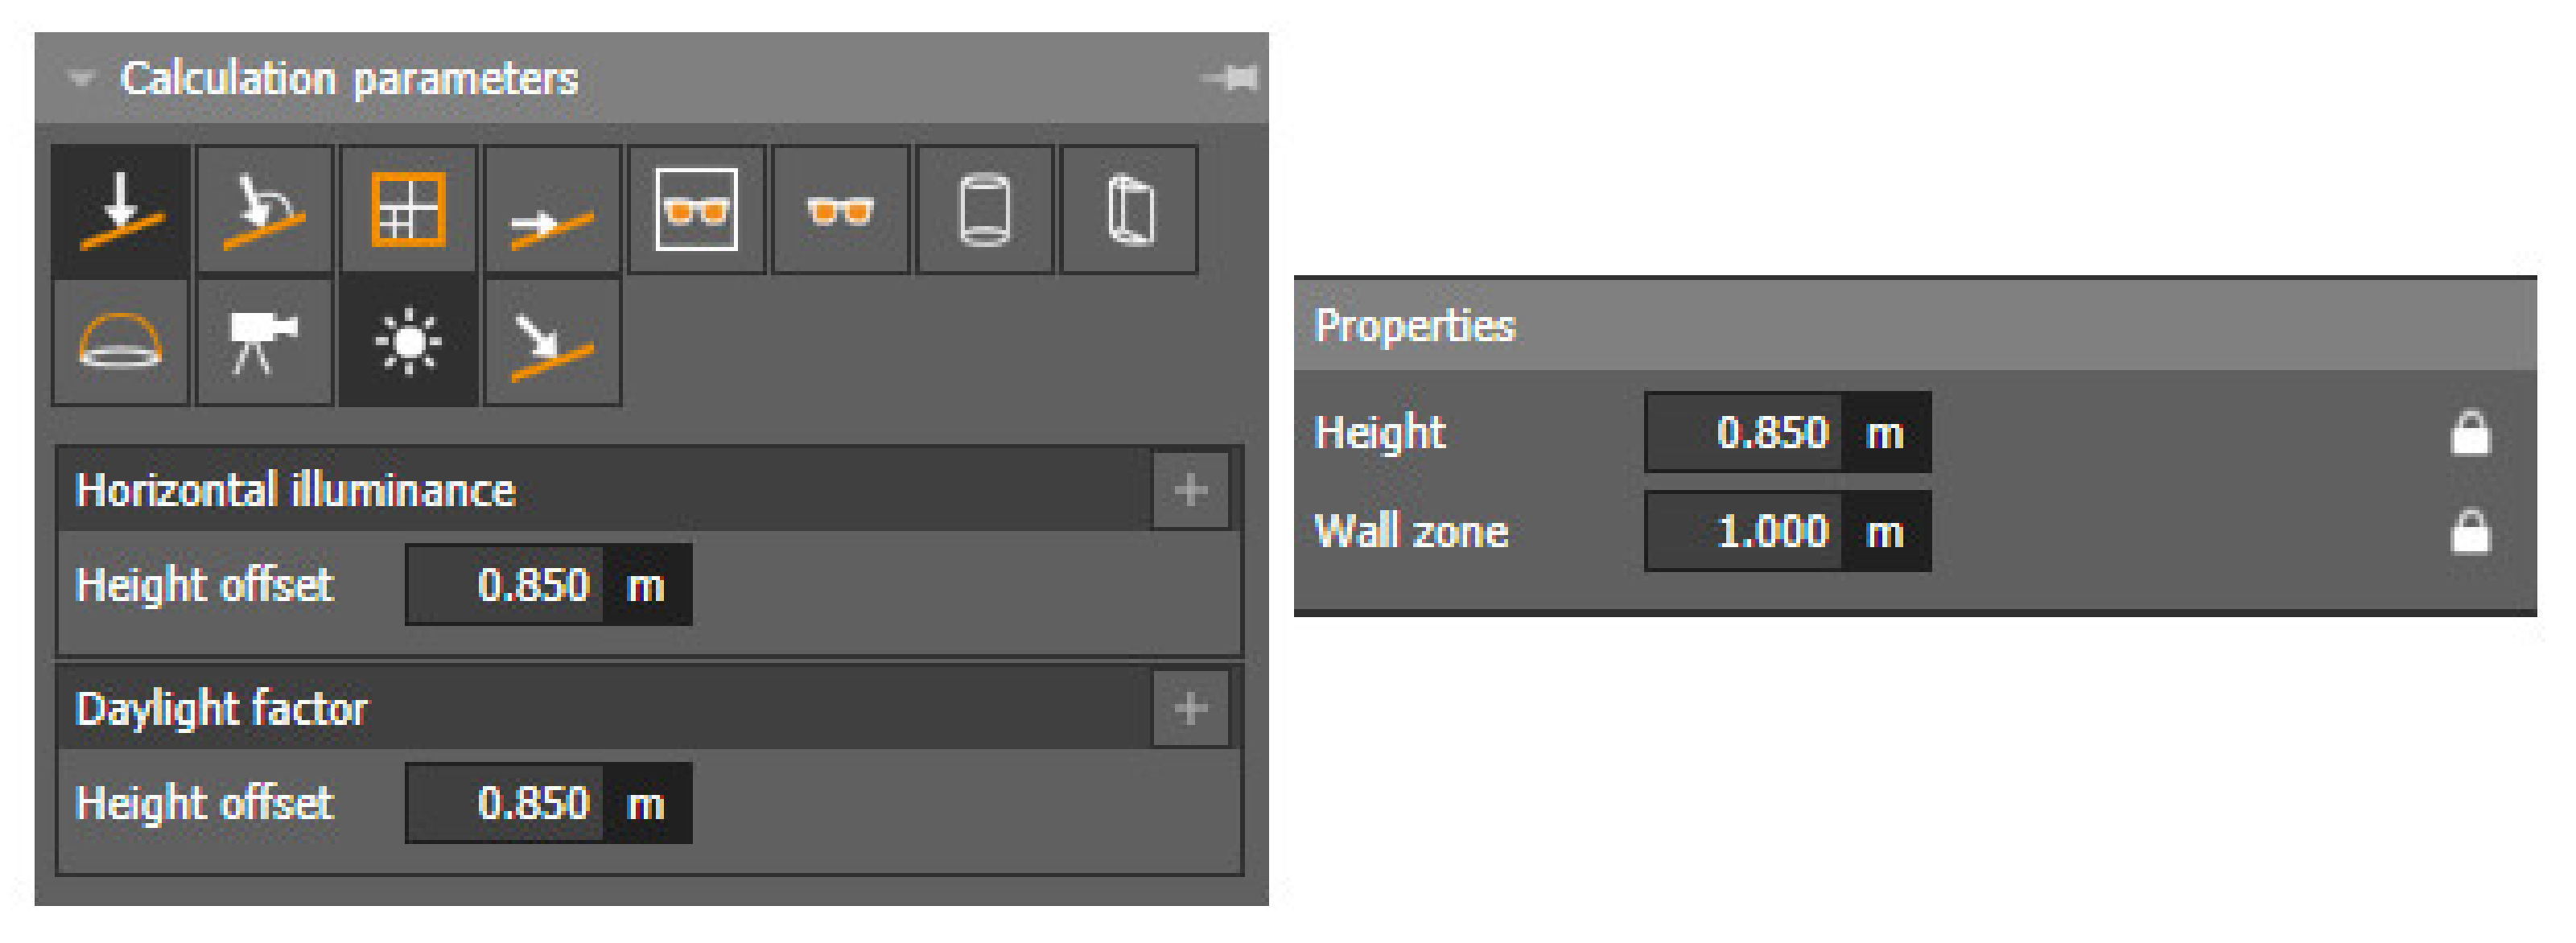Click the camera on tripod icon

[265, 342]
